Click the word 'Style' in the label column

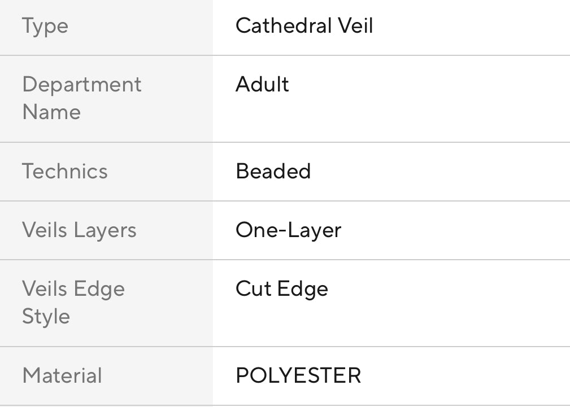pyautogui.click(x=46, y=316)
